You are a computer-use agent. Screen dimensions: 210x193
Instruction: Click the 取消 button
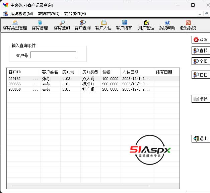click(201, 39)
